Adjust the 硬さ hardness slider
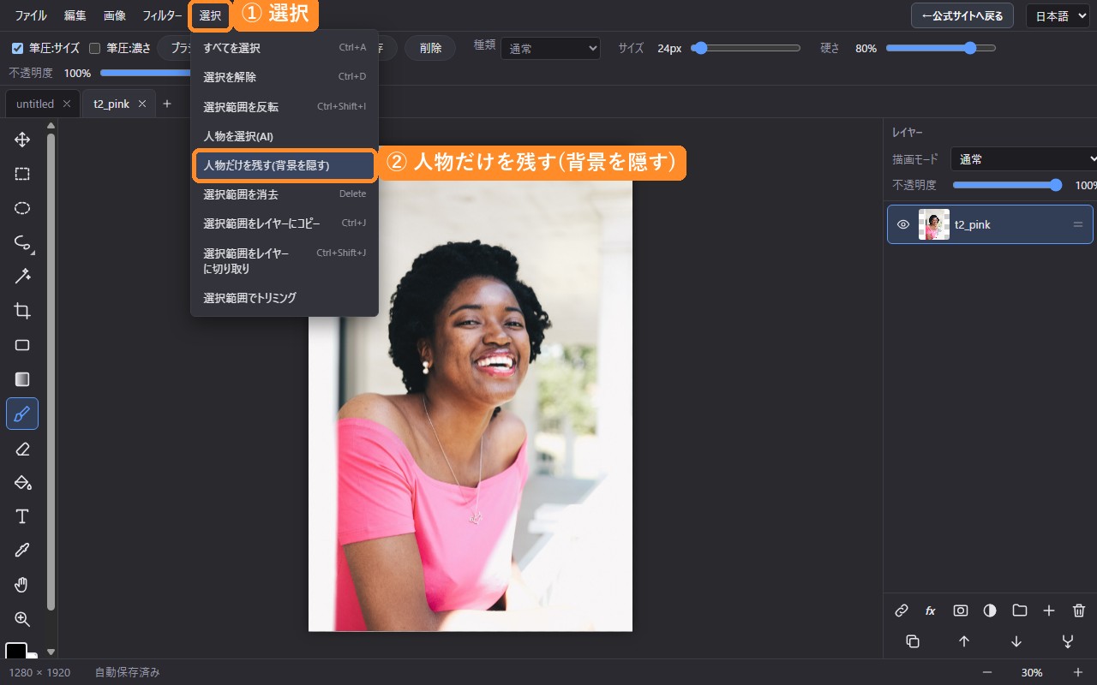 tap(941, 48)
